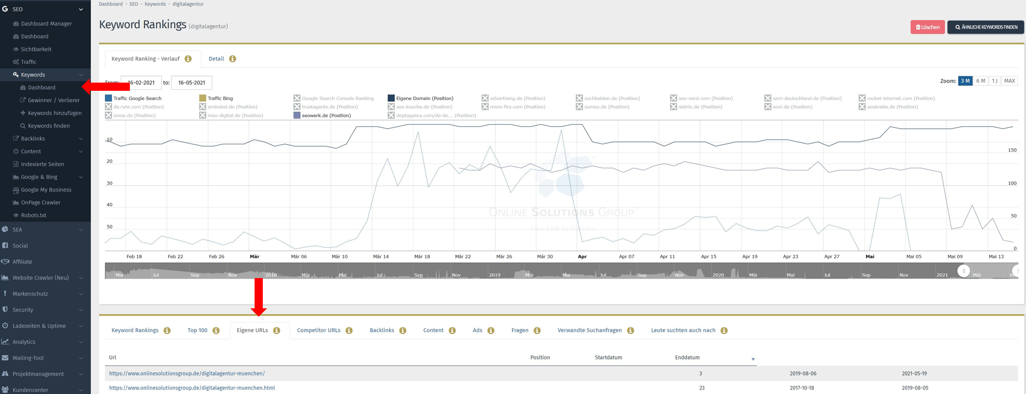Sort by the Enddatum column arrow
Screen dimensions: 1026x394
(753, 359)
